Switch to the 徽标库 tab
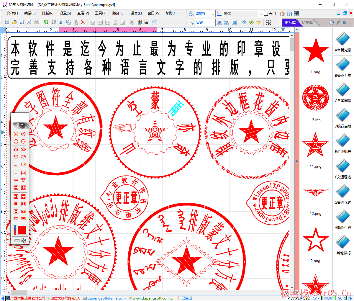Image resolution: width=354 pixels, height=301 pixels. pyautogui.click(x=290, y=22)
